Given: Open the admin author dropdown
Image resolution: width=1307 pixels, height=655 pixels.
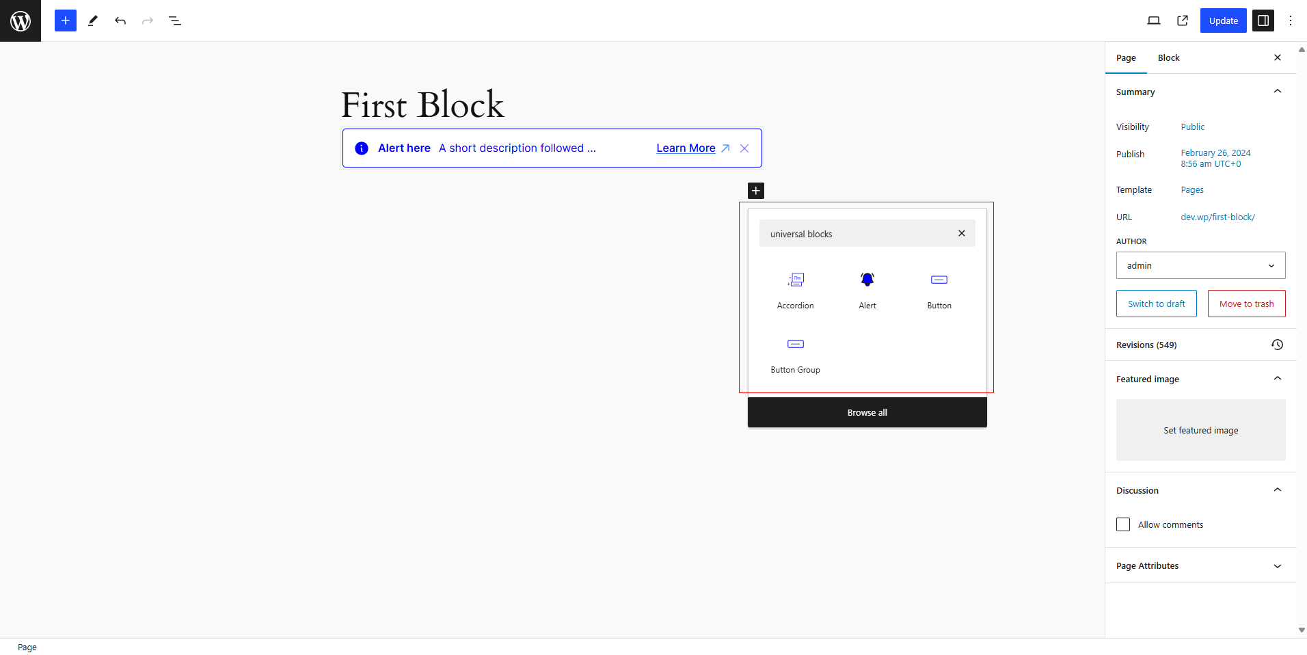Looking at the screenshot, I should (x=1201, y=265).
